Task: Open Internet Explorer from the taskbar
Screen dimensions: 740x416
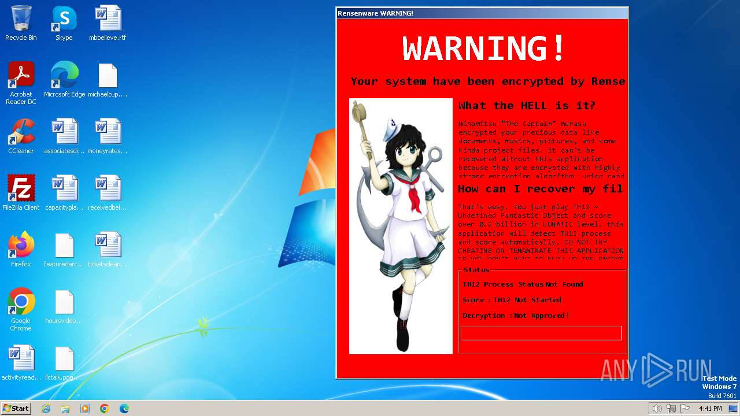Action: 46,408
